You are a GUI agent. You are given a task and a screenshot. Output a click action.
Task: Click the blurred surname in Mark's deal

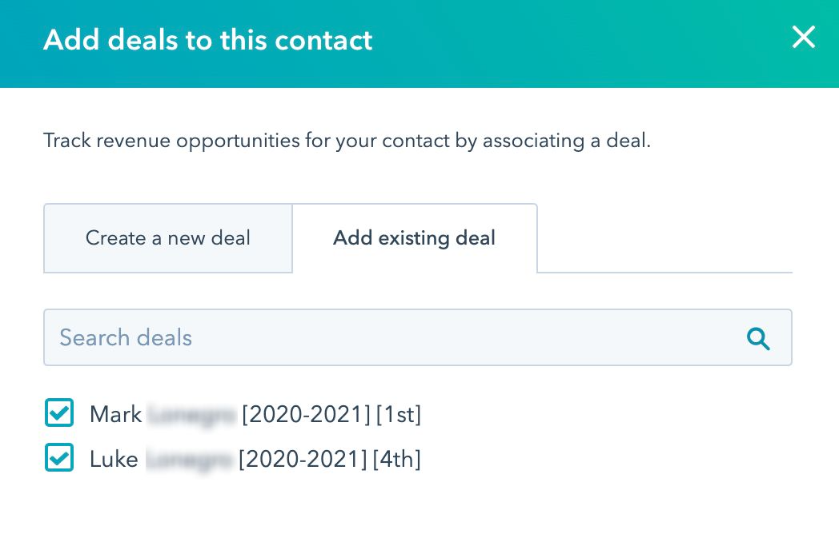click(191, 415)
